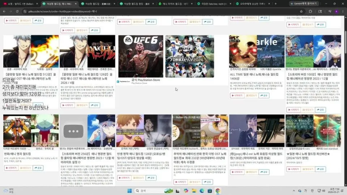Open title 'ALL TIME 일본 애니 노래 월드컵 1406강'

[254, 77]
